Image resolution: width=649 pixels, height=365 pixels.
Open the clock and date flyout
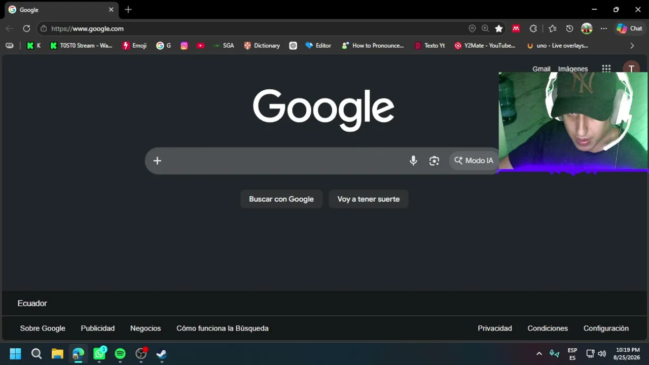[x=627, y=354]
